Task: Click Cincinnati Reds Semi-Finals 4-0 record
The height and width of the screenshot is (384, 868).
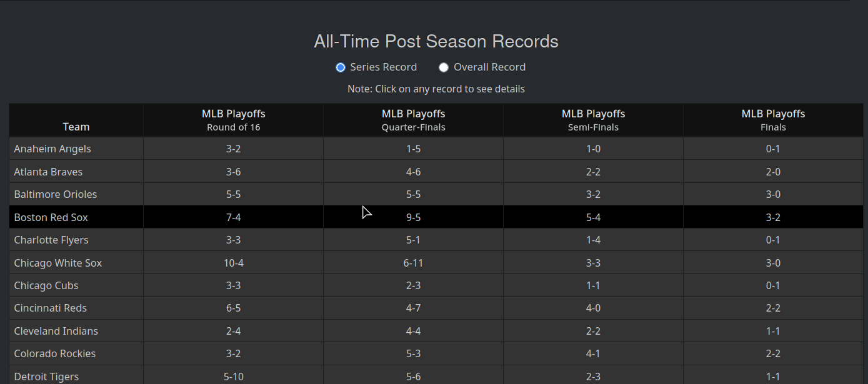Action: pyautogui.click(x=593, y=308)
